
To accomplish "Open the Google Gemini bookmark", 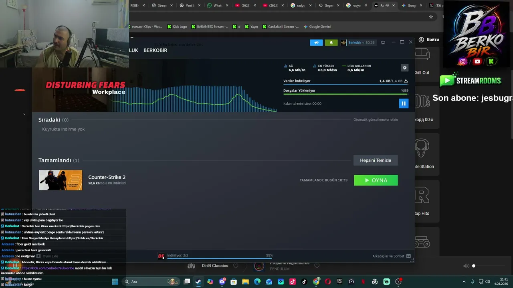I will coord(317,27).
